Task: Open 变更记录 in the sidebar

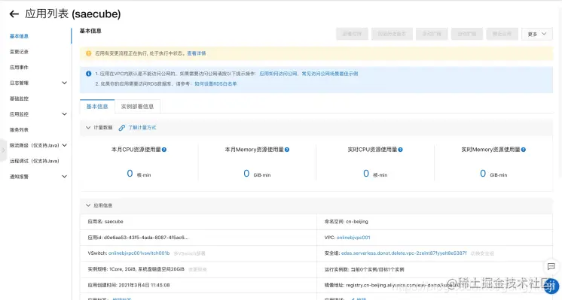Action: pos(19,52)
